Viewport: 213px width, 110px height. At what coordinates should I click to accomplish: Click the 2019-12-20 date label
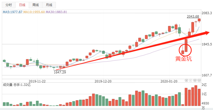coord(103,81)
